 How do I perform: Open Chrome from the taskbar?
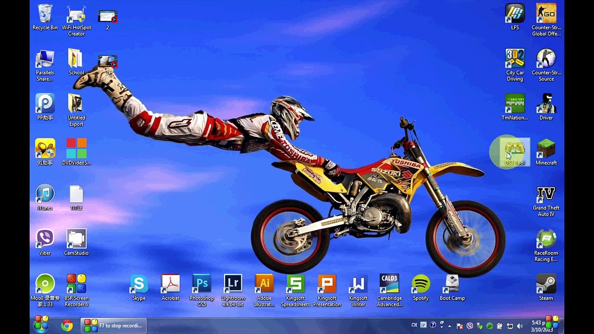pyautogui.click(x=67, y=326)
